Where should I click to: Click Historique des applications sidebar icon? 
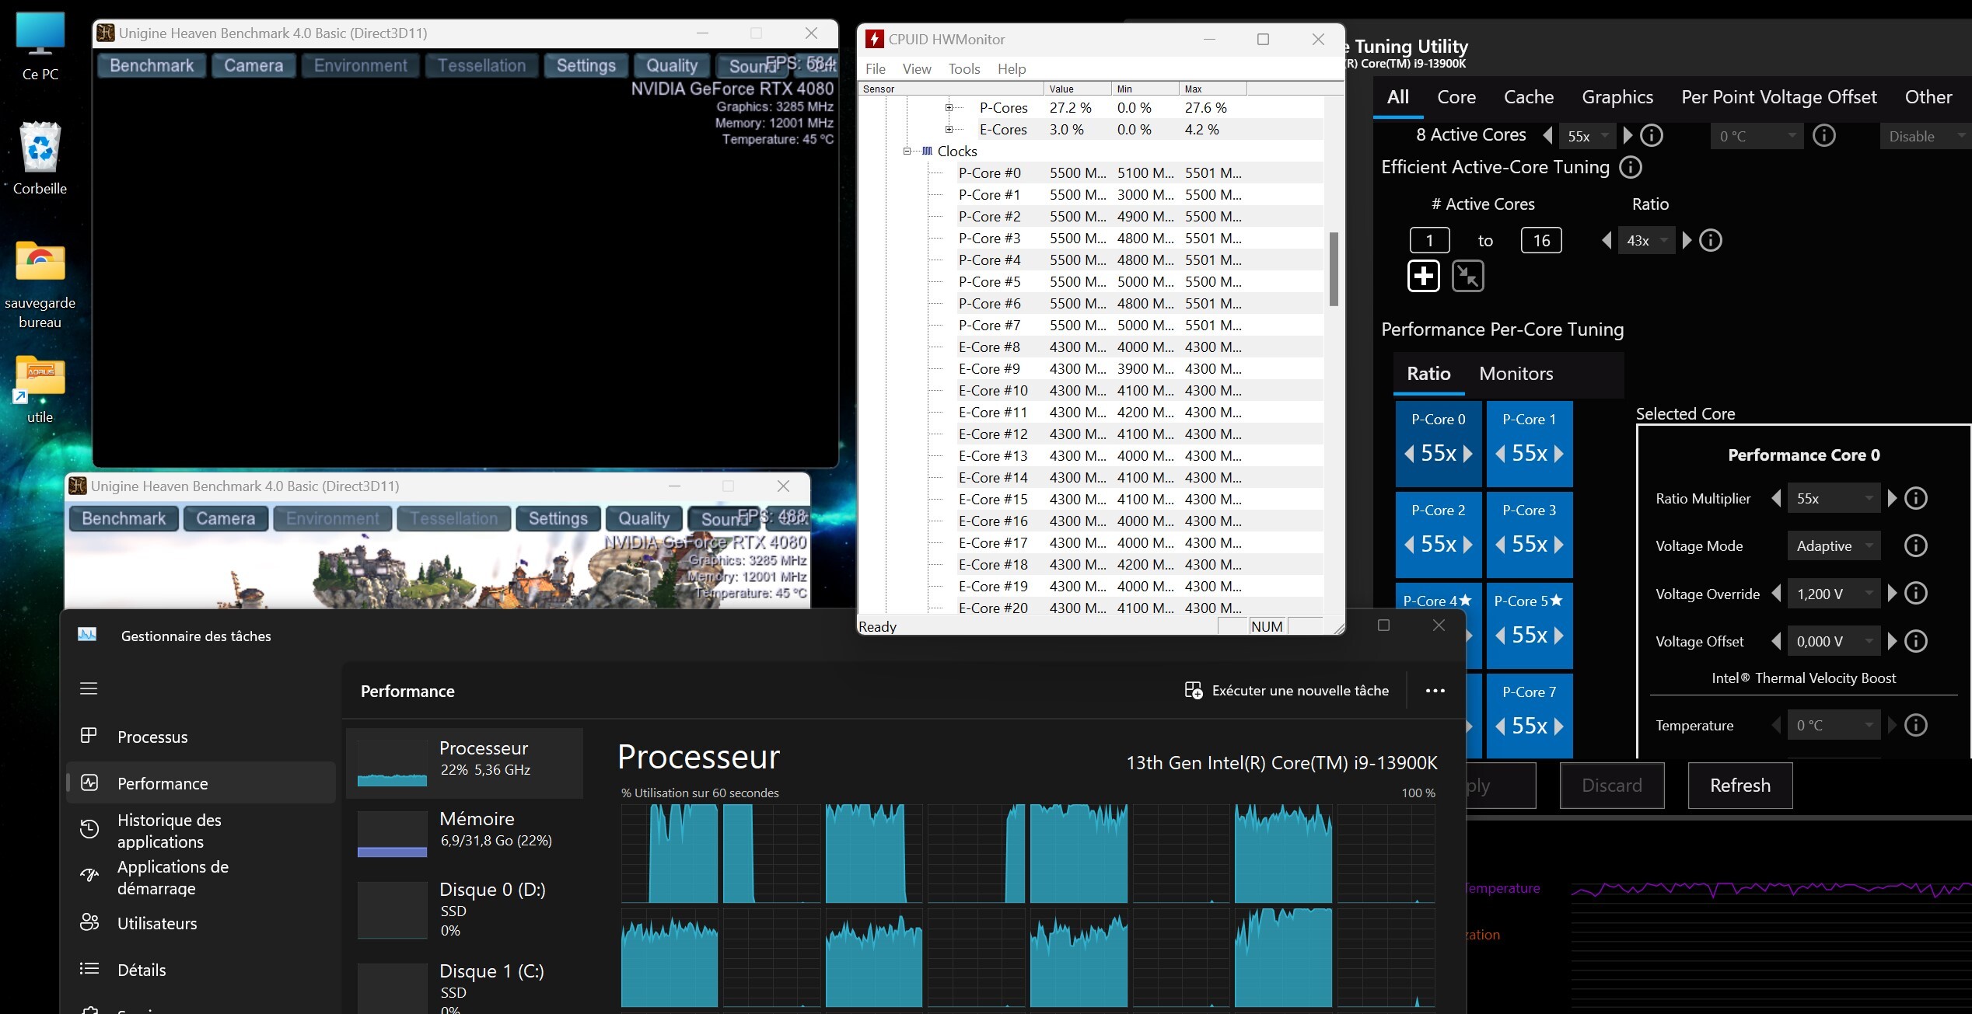pyautogui.click(x=89, y=830)
